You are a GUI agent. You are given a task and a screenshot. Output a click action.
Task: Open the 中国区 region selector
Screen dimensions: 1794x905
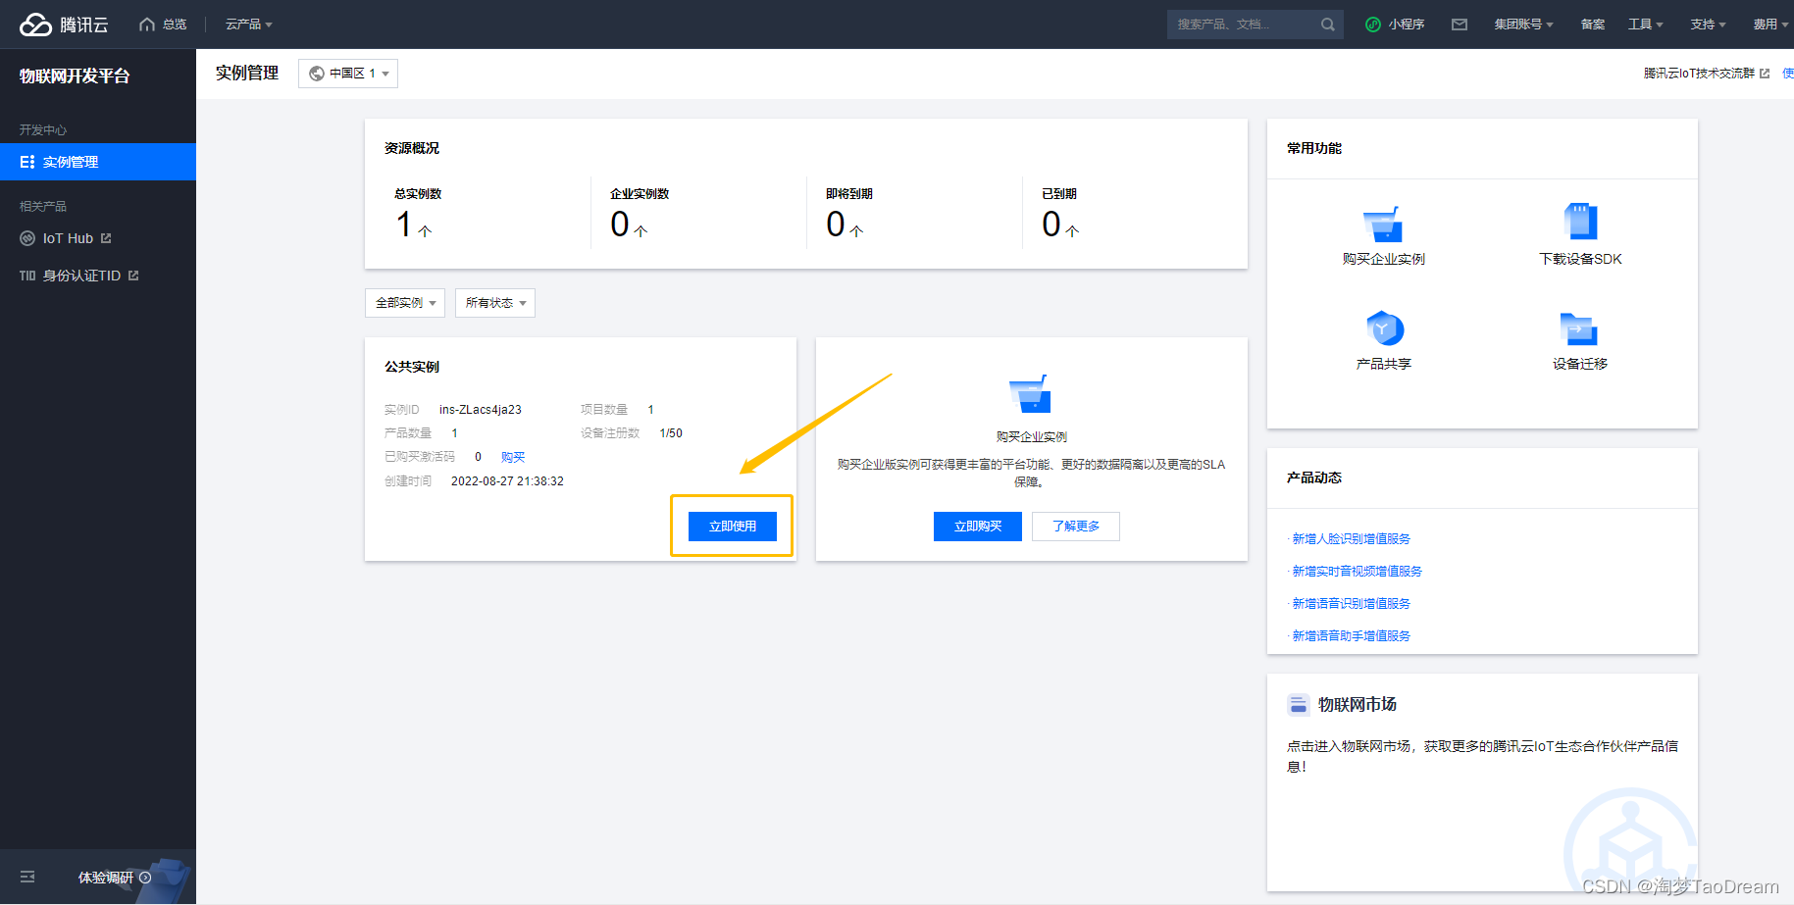click(348, 74)
